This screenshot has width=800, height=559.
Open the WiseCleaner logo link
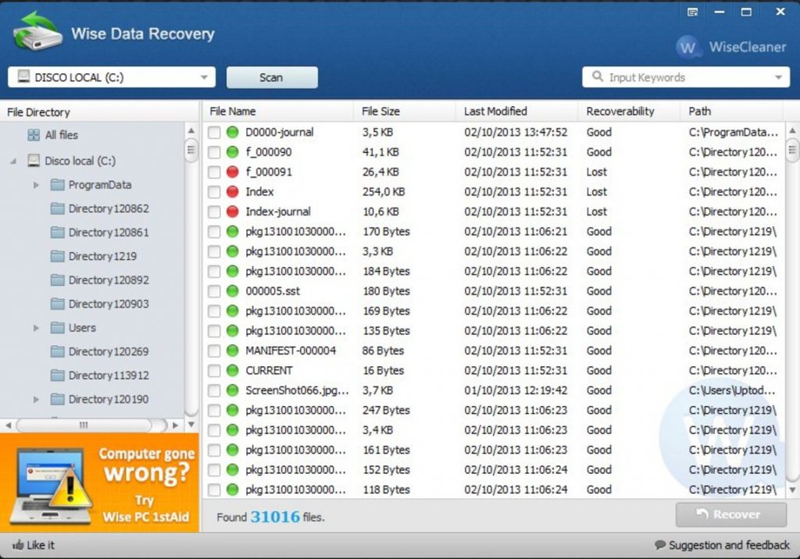point(730,47)
